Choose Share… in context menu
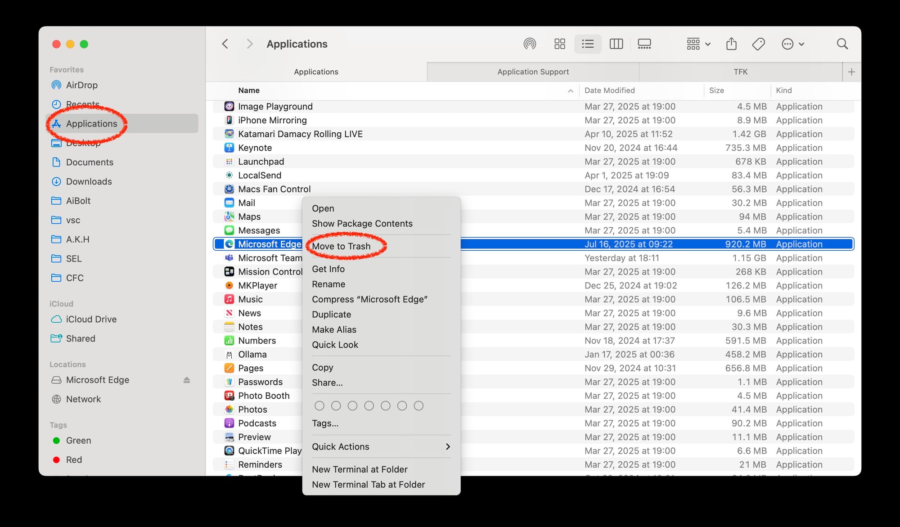The image size is (900, 527). point(327,383)
